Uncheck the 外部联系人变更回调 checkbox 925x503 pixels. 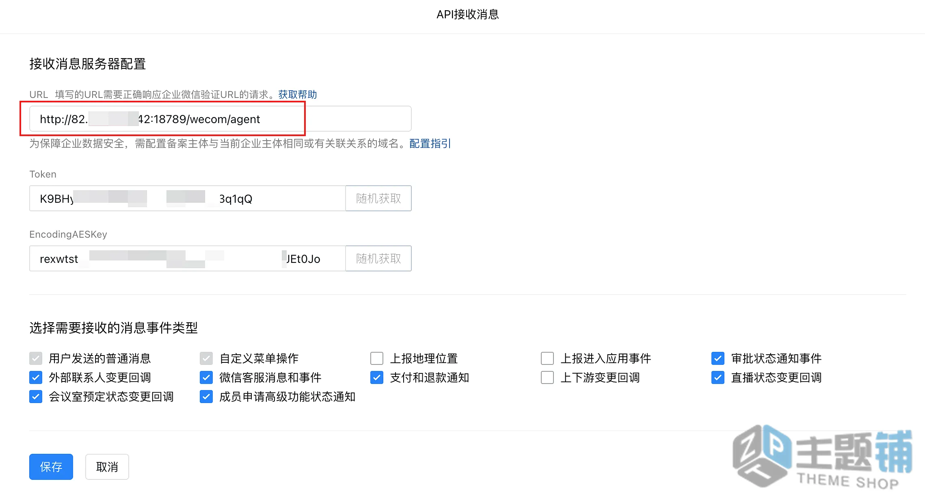[x=36, y=377]
